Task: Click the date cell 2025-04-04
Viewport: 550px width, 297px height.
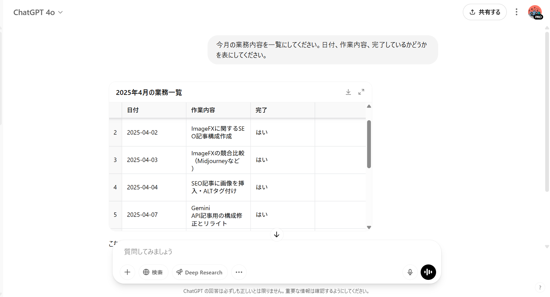Action: [154, 187]
